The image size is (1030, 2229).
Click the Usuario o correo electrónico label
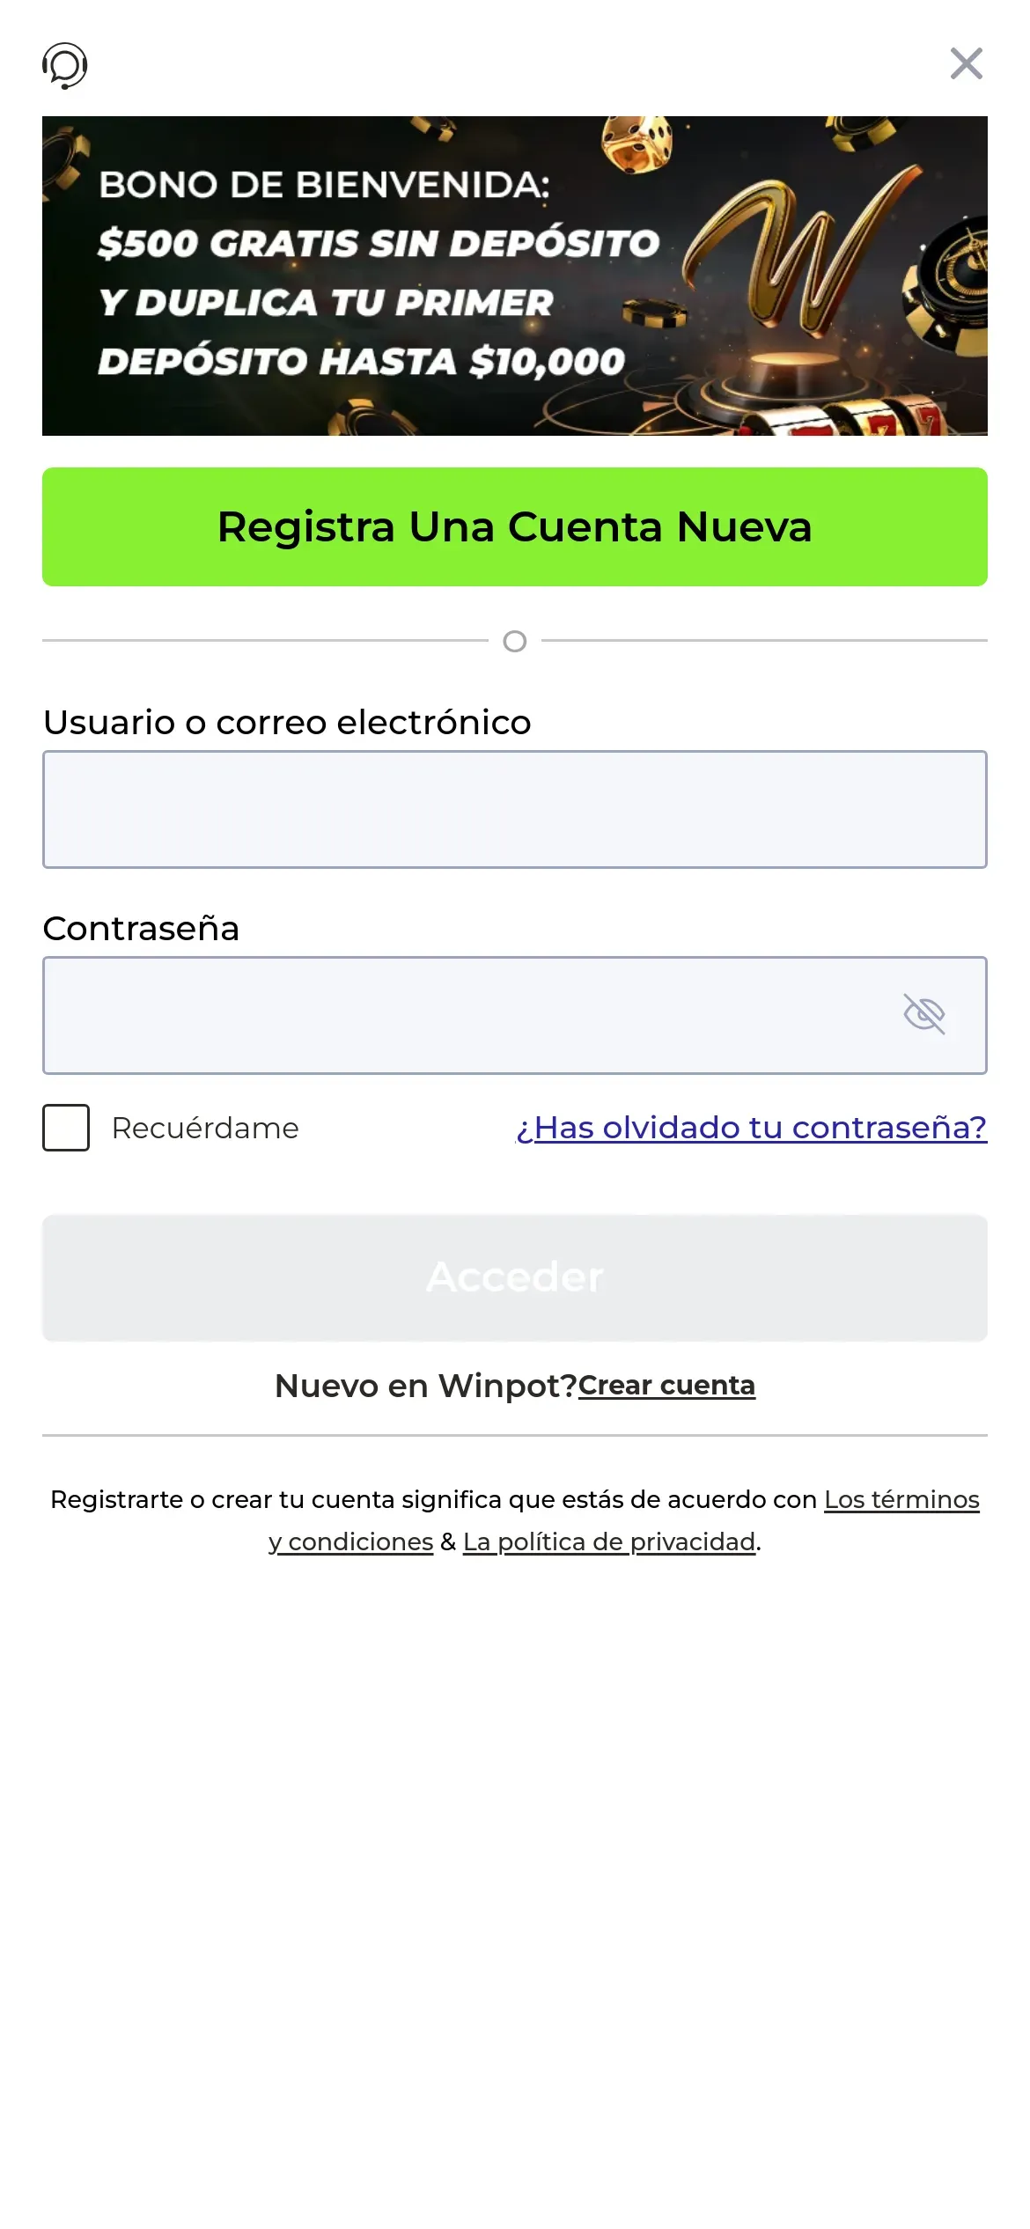point(287,722)
